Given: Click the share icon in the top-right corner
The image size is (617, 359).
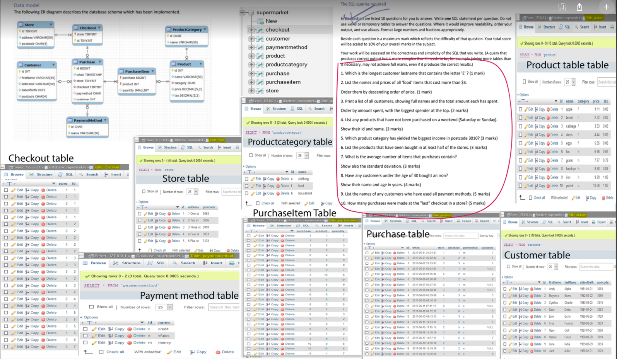Looking at the screenshot, I should point(579,7).
